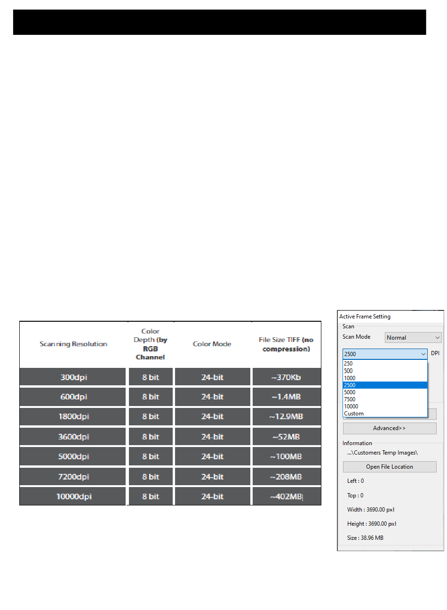Click the ~1.4MB file size cell
Screen dimensions: 447x610
(x=287, y=397)
